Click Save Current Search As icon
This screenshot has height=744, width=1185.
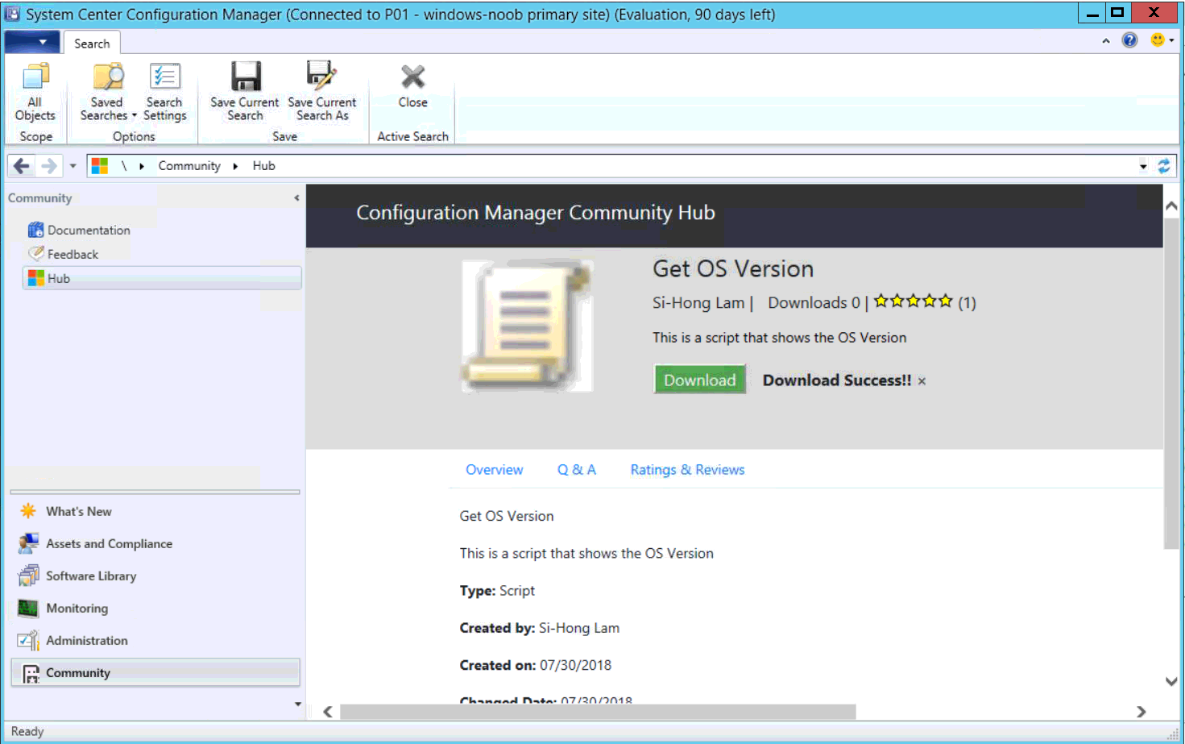click(321, 77)
